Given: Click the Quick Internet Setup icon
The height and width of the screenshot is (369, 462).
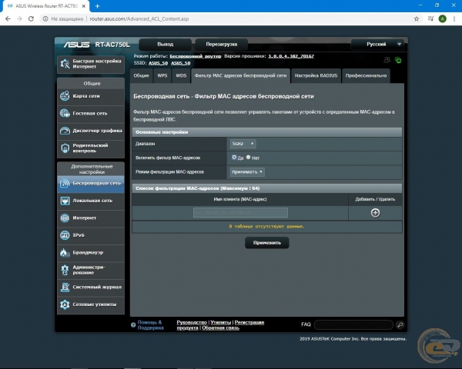Looking at the screenshot, I should [65, 64].
